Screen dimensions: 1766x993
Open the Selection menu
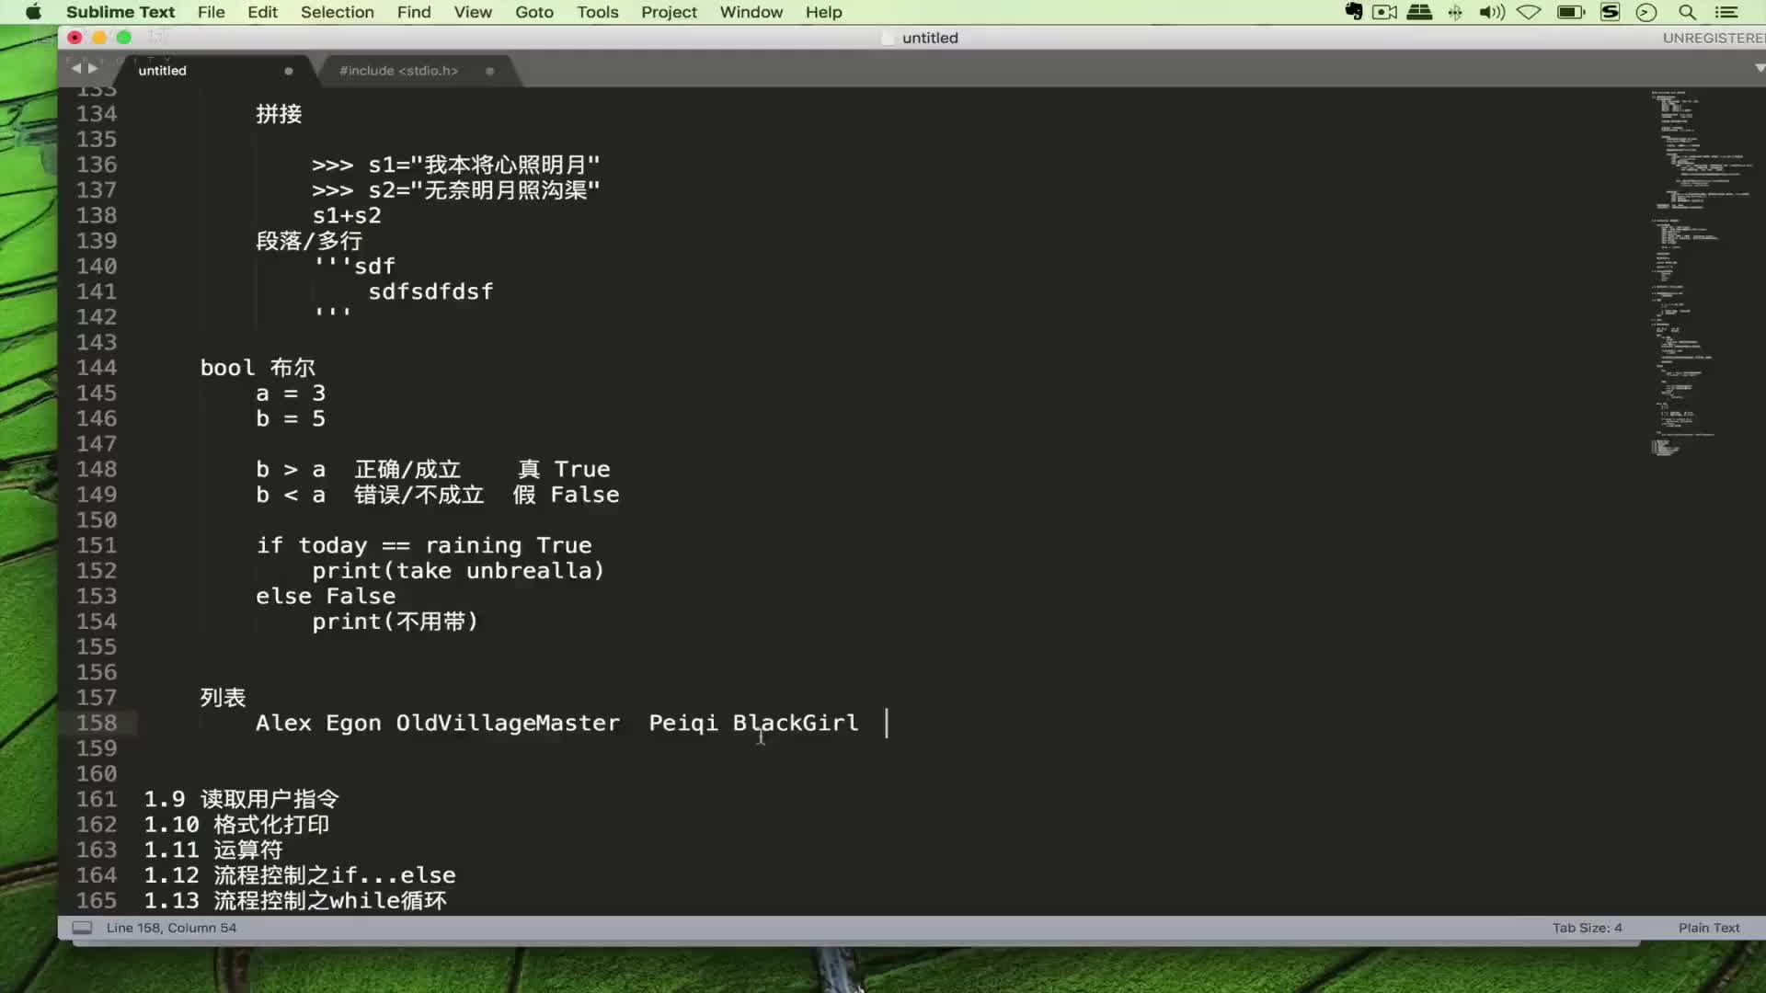[x=337, y=12]
